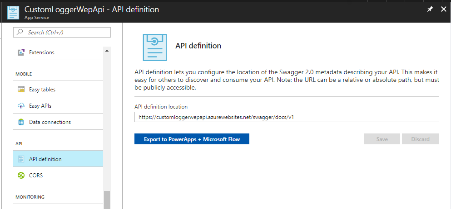The image size is (451, 209).
Task: Click the sidebar scroll up arrow
Action: 107,51
